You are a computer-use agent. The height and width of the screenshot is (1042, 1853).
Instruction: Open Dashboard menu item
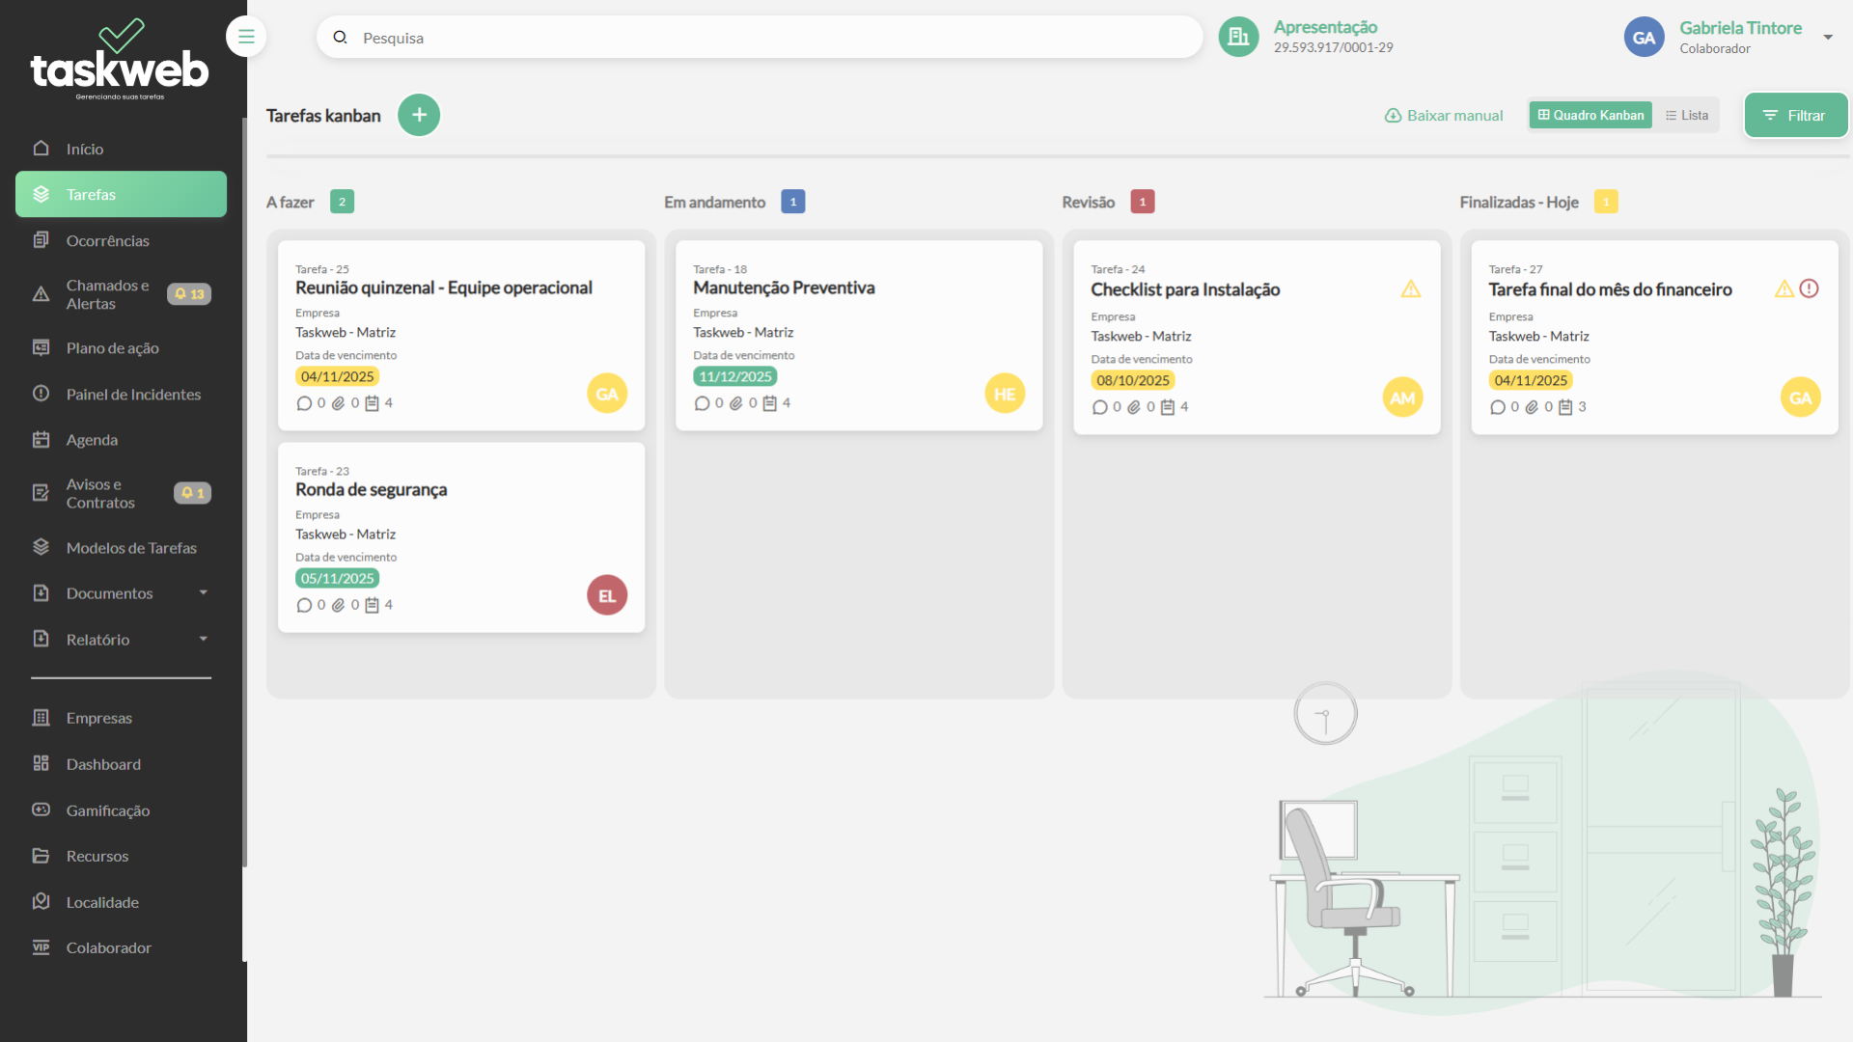click(x=103, y=764)
